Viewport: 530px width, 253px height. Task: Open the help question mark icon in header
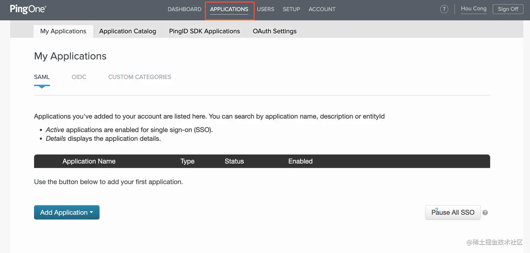click(444, 9)
